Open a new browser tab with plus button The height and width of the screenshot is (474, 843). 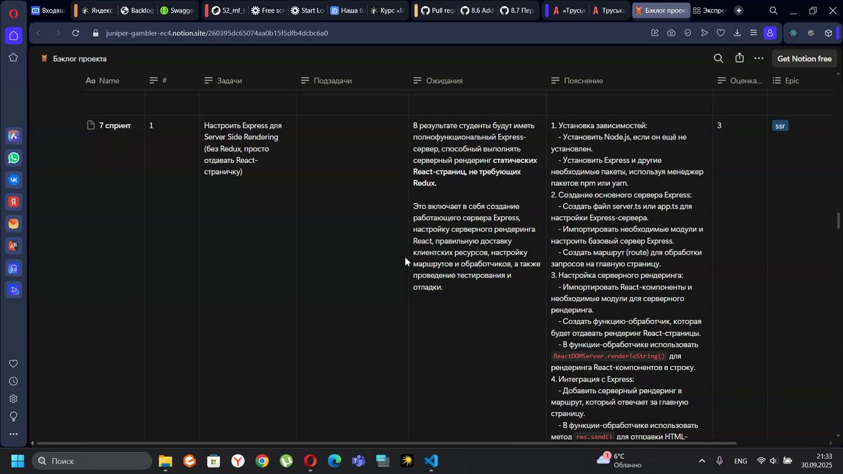click(x=738, y=11)
